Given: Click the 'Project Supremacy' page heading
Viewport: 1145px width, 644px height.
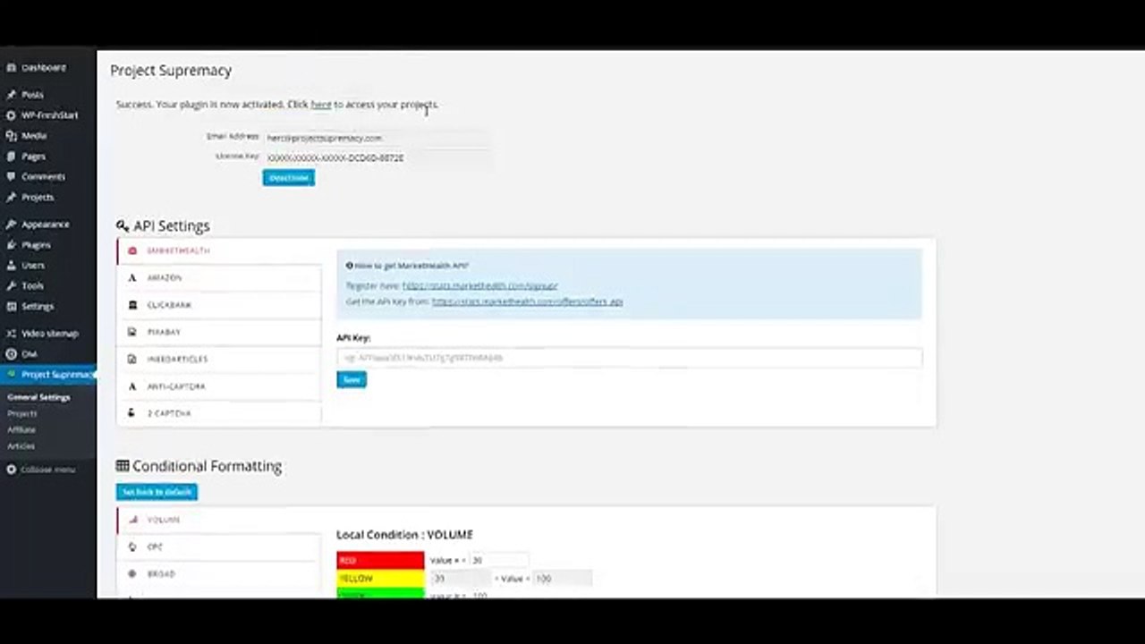Looking at the screenshot, I should pos(171,71).
